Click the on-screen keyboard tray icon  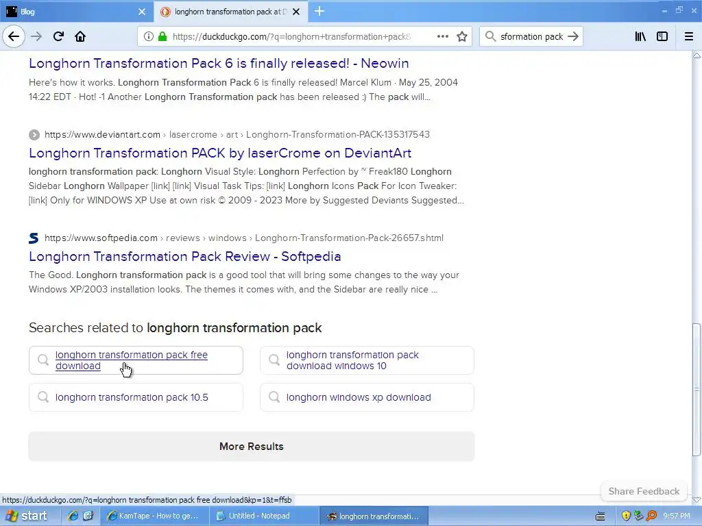(x=601, y=516)
